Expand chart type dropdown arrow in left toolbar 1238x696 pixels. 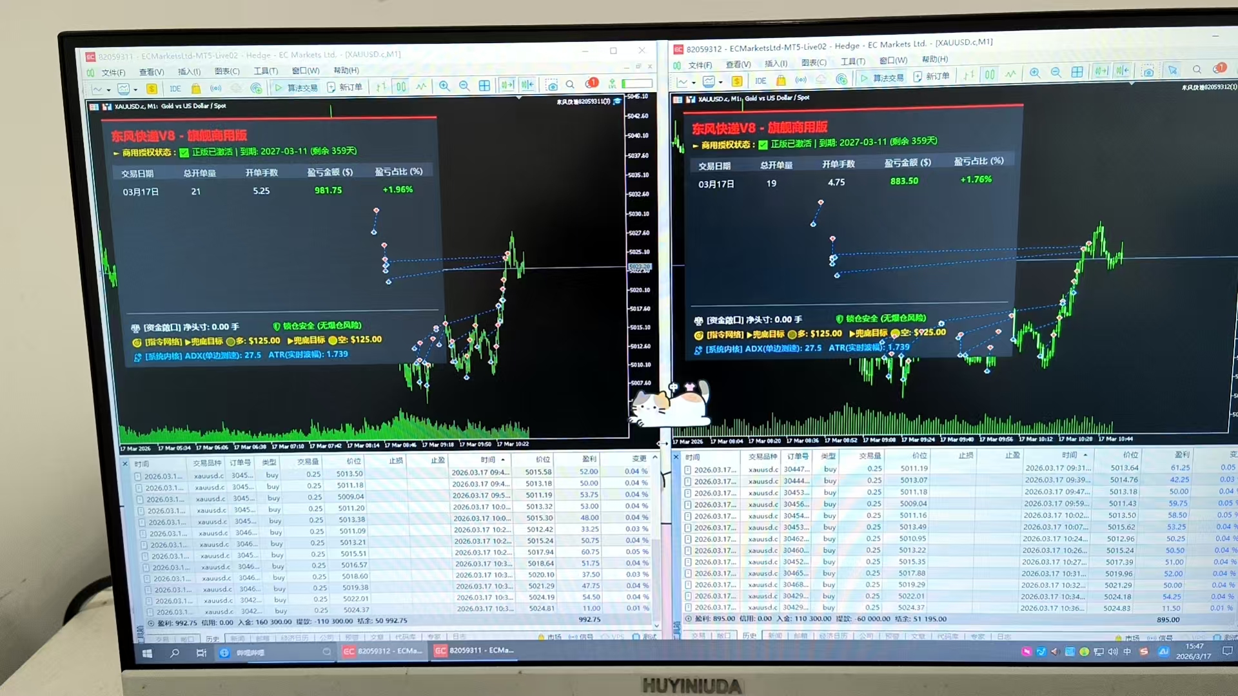(108, 90)
